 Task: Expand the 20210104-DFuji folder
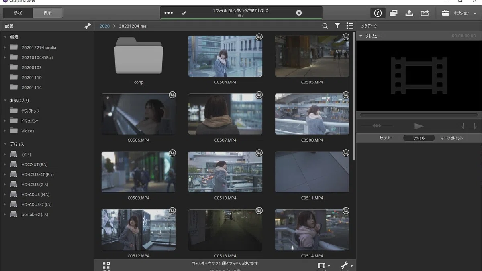tap(5, 57)
